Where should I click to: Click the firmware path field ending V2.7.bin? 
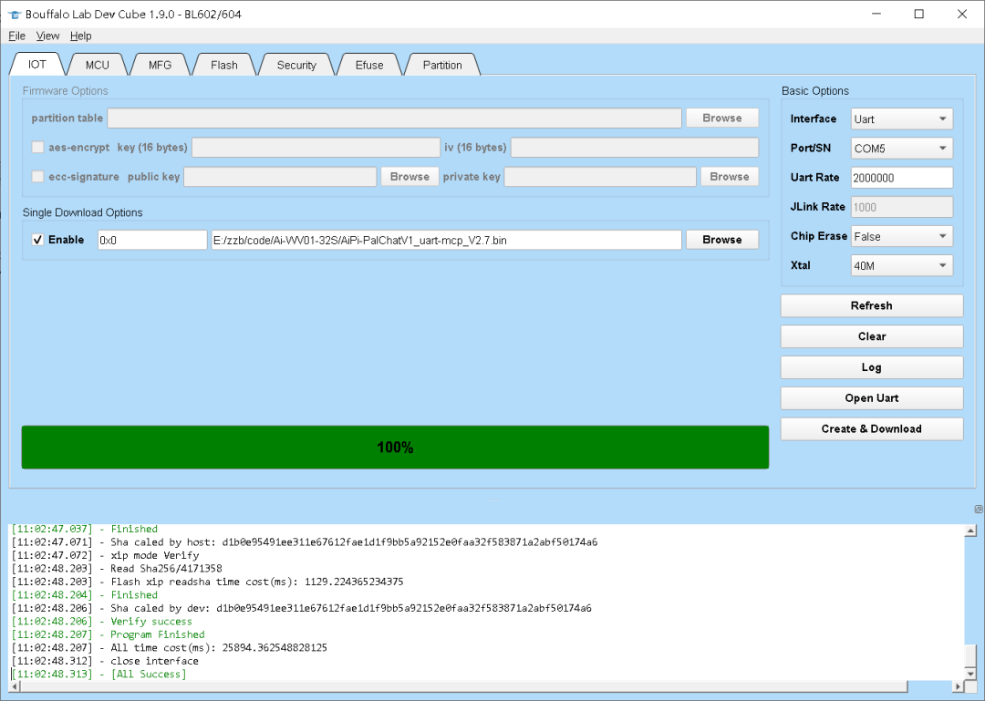[446, 240]
